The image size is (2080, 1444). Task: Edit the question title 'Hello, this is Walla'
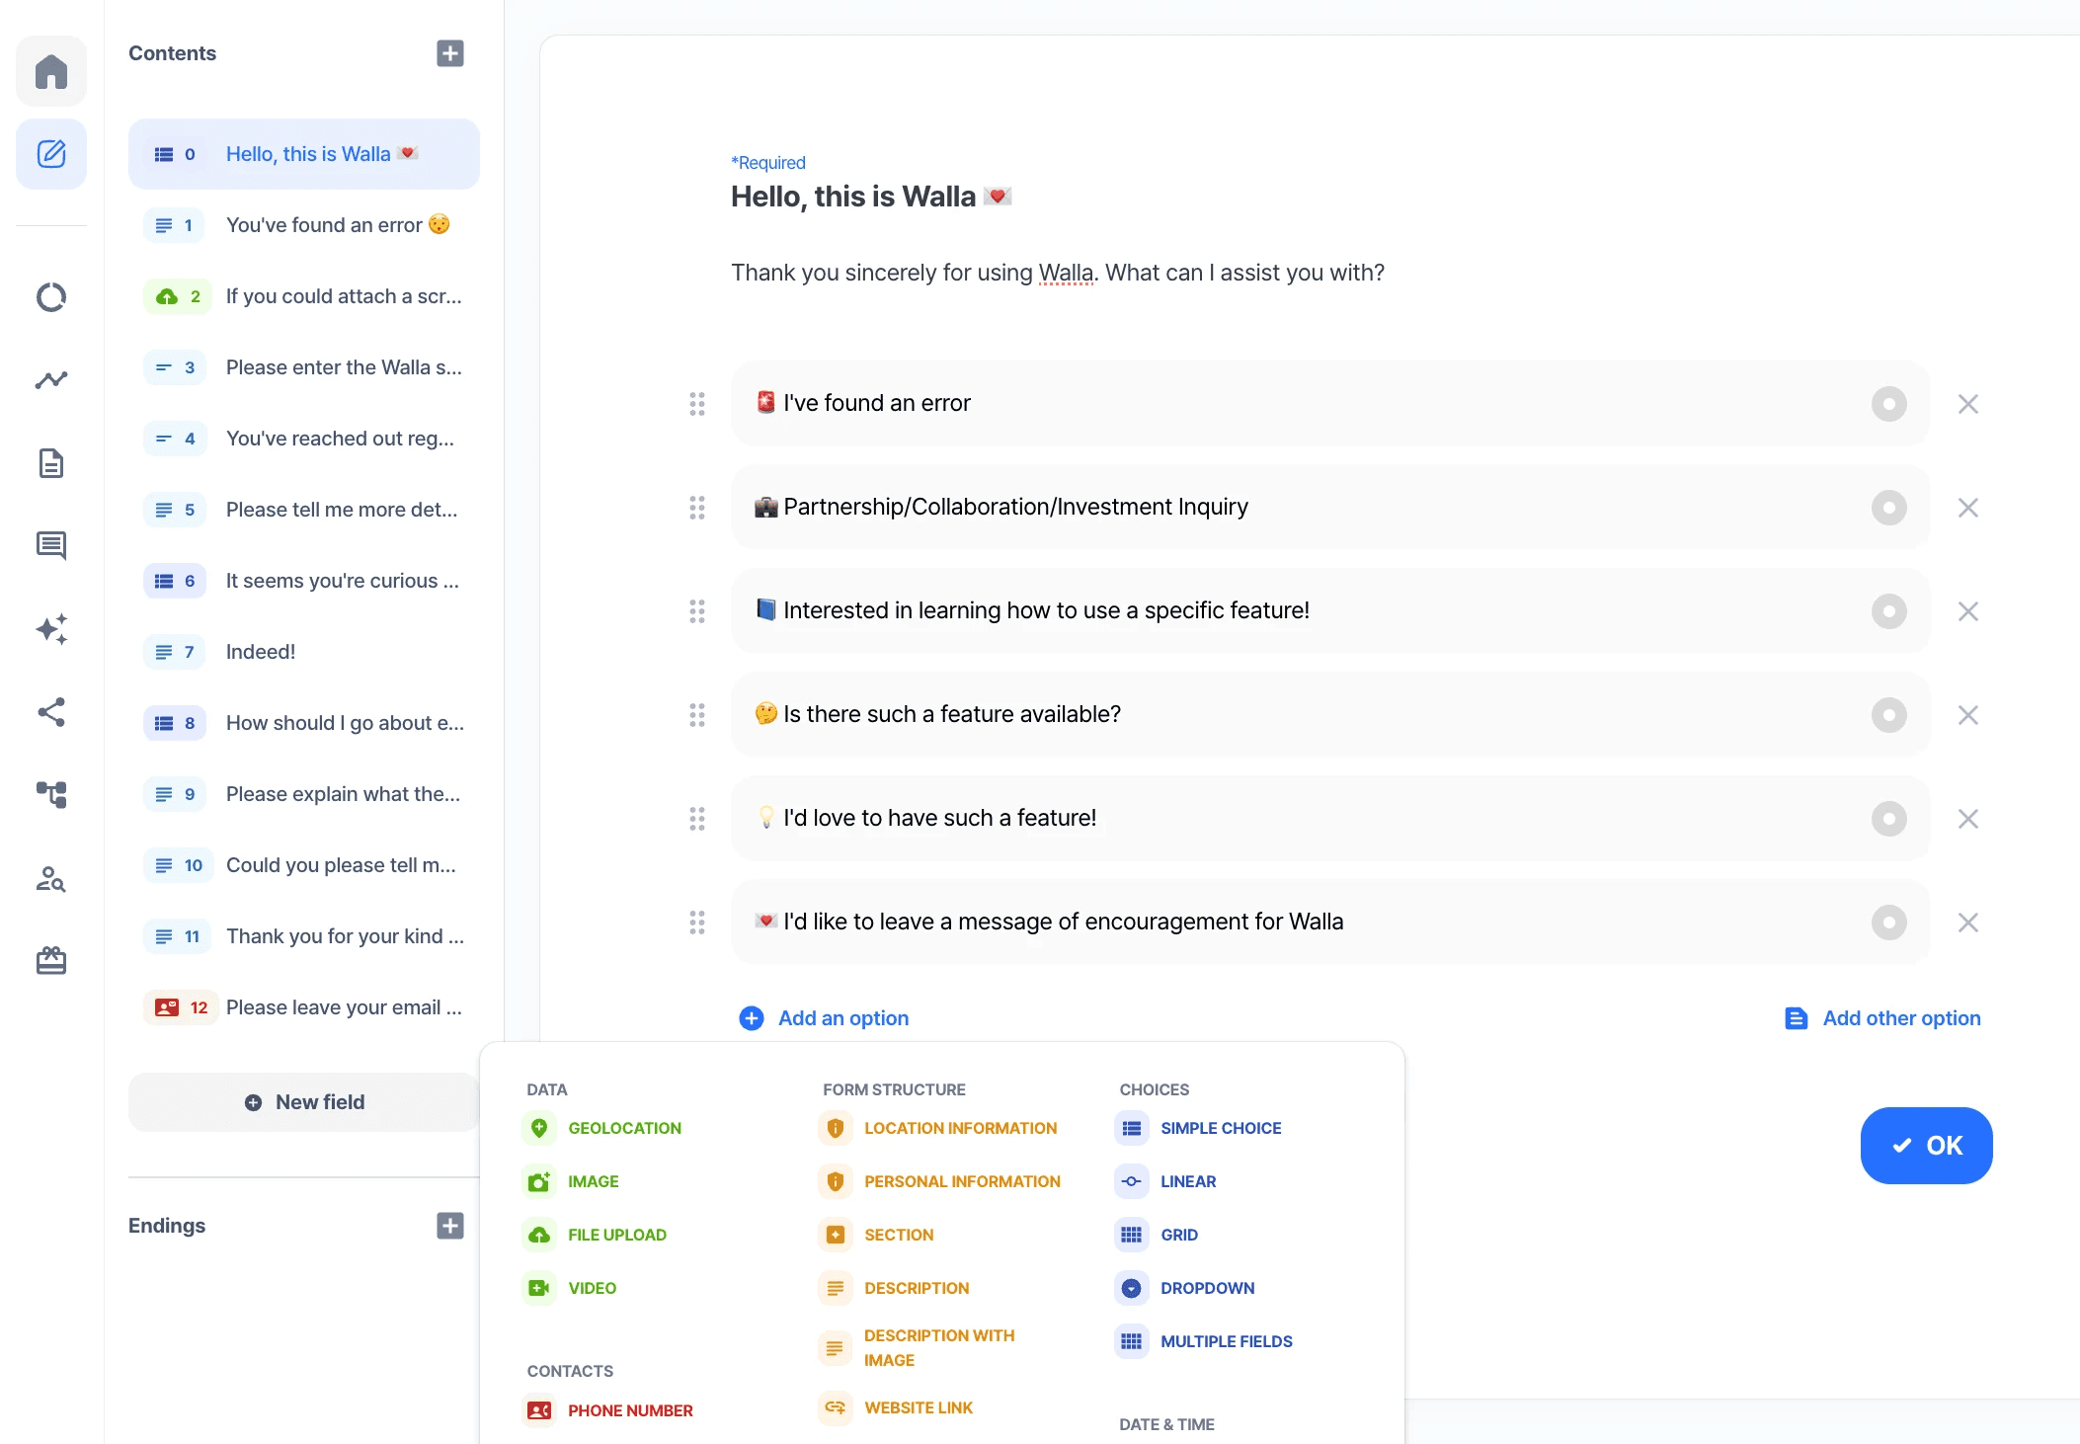[x=871, y=197]
